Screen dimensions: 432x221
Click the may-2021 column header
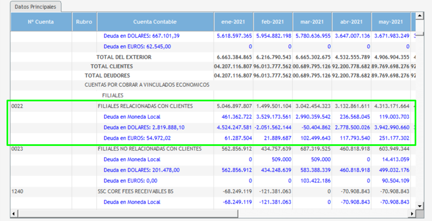[x=390, y=22]
